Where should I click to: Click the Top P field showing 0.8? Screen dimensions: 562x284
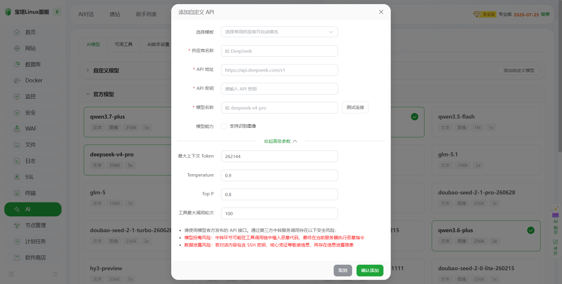click(279, 194)
